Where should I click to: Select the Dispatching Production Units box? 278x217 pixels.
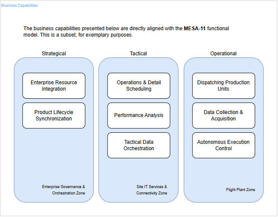[224, 86]
